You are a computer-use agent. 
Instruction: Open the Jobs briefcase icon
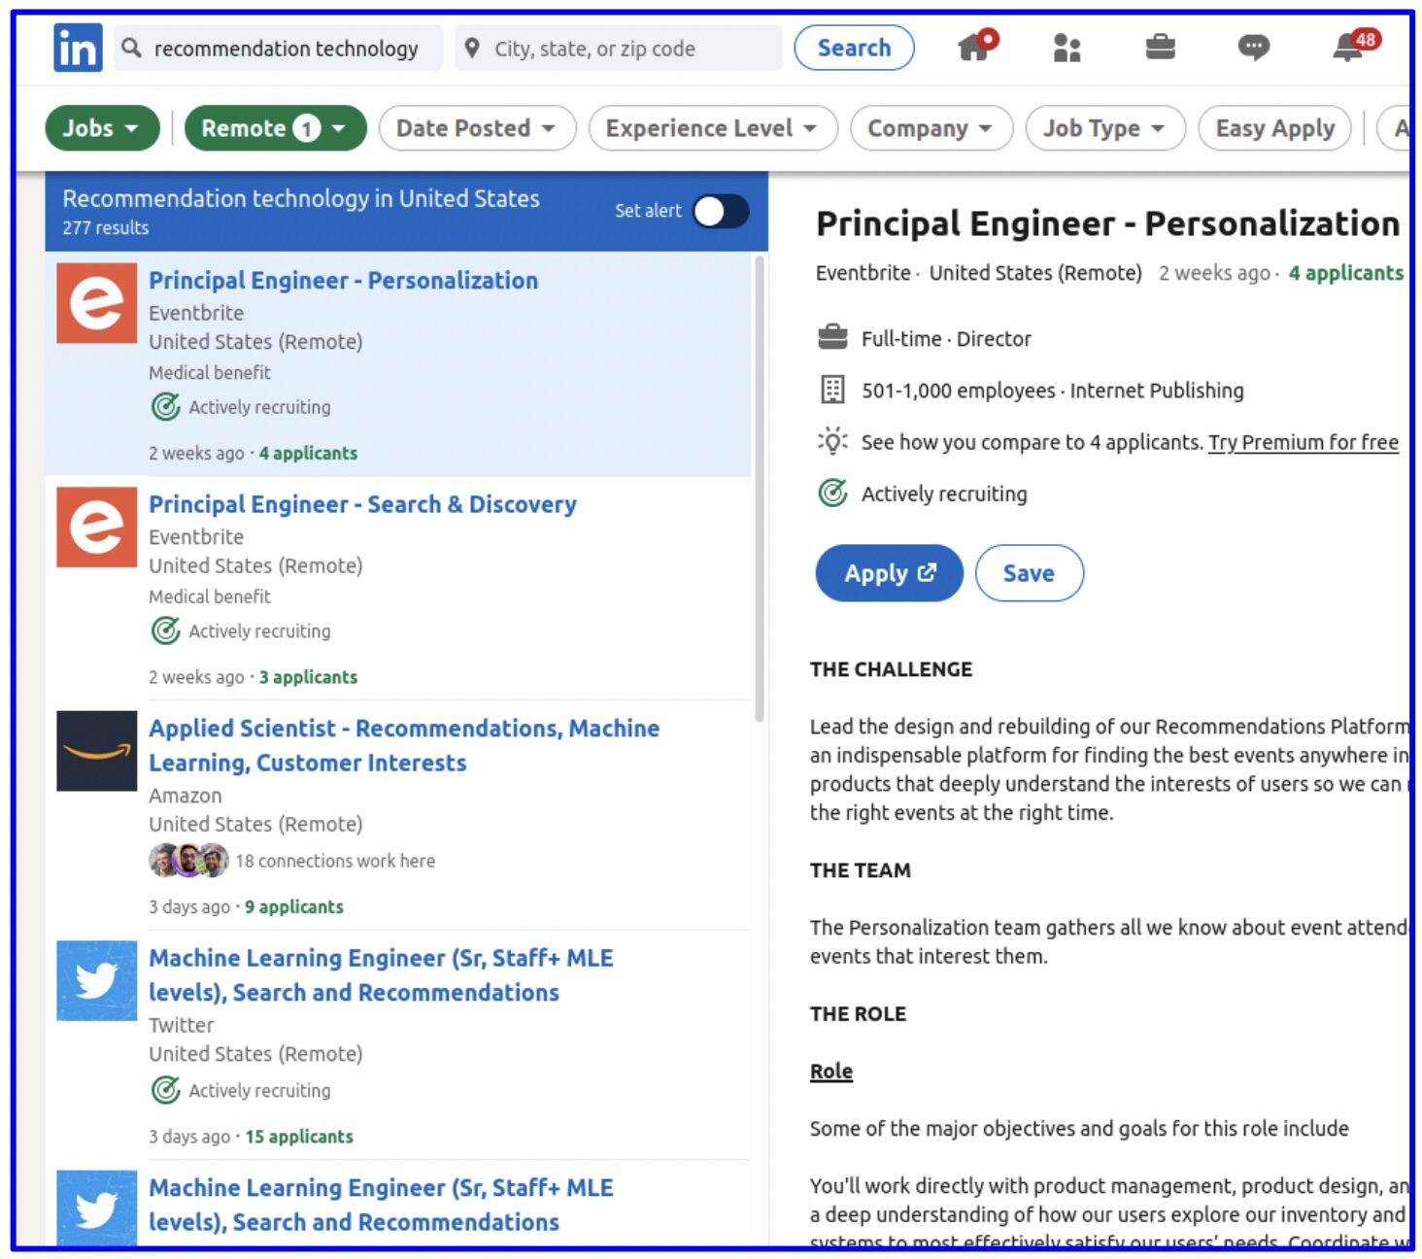tap(1160, 45)
